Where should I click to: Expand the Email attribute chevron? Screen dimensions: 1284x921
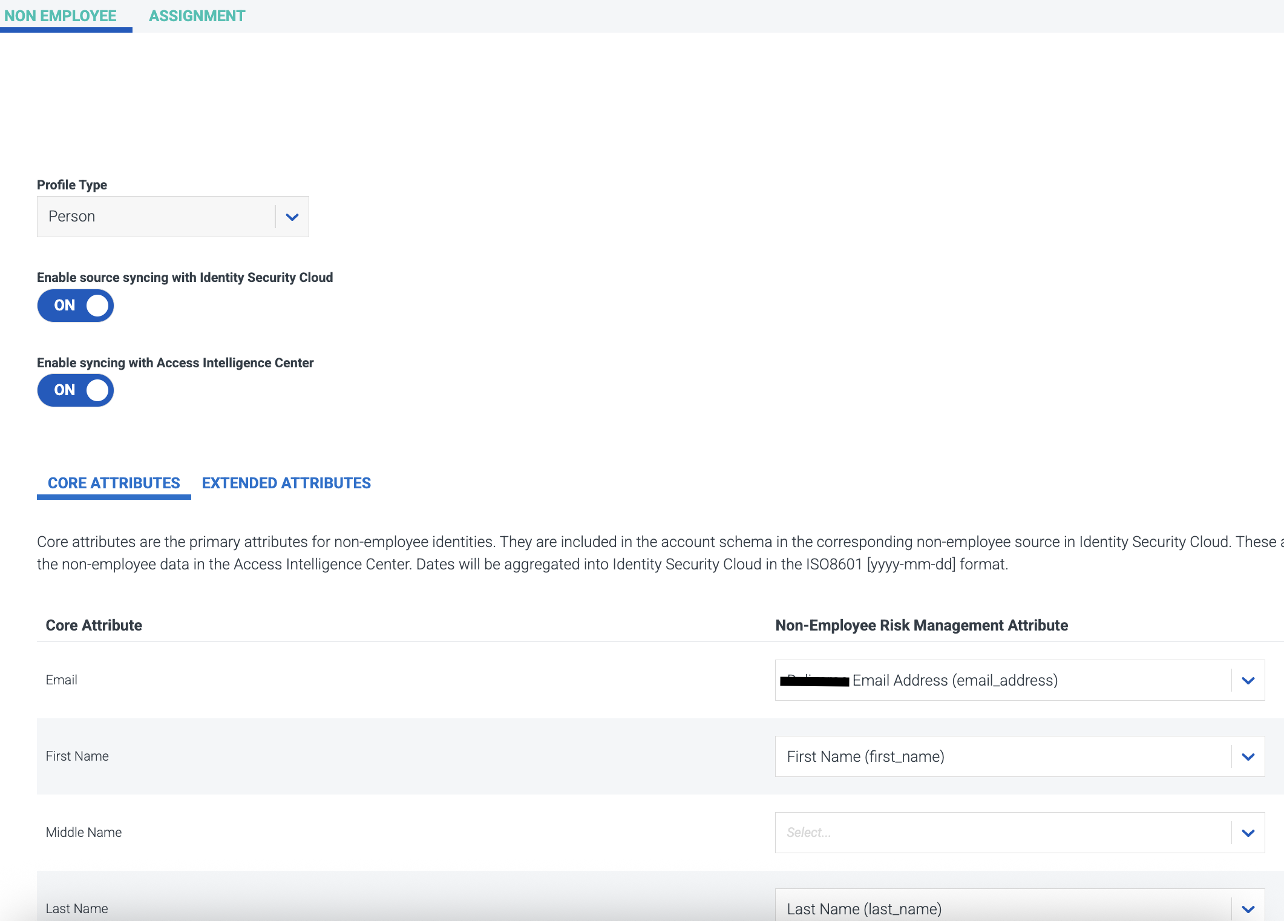pos(1248,681)
